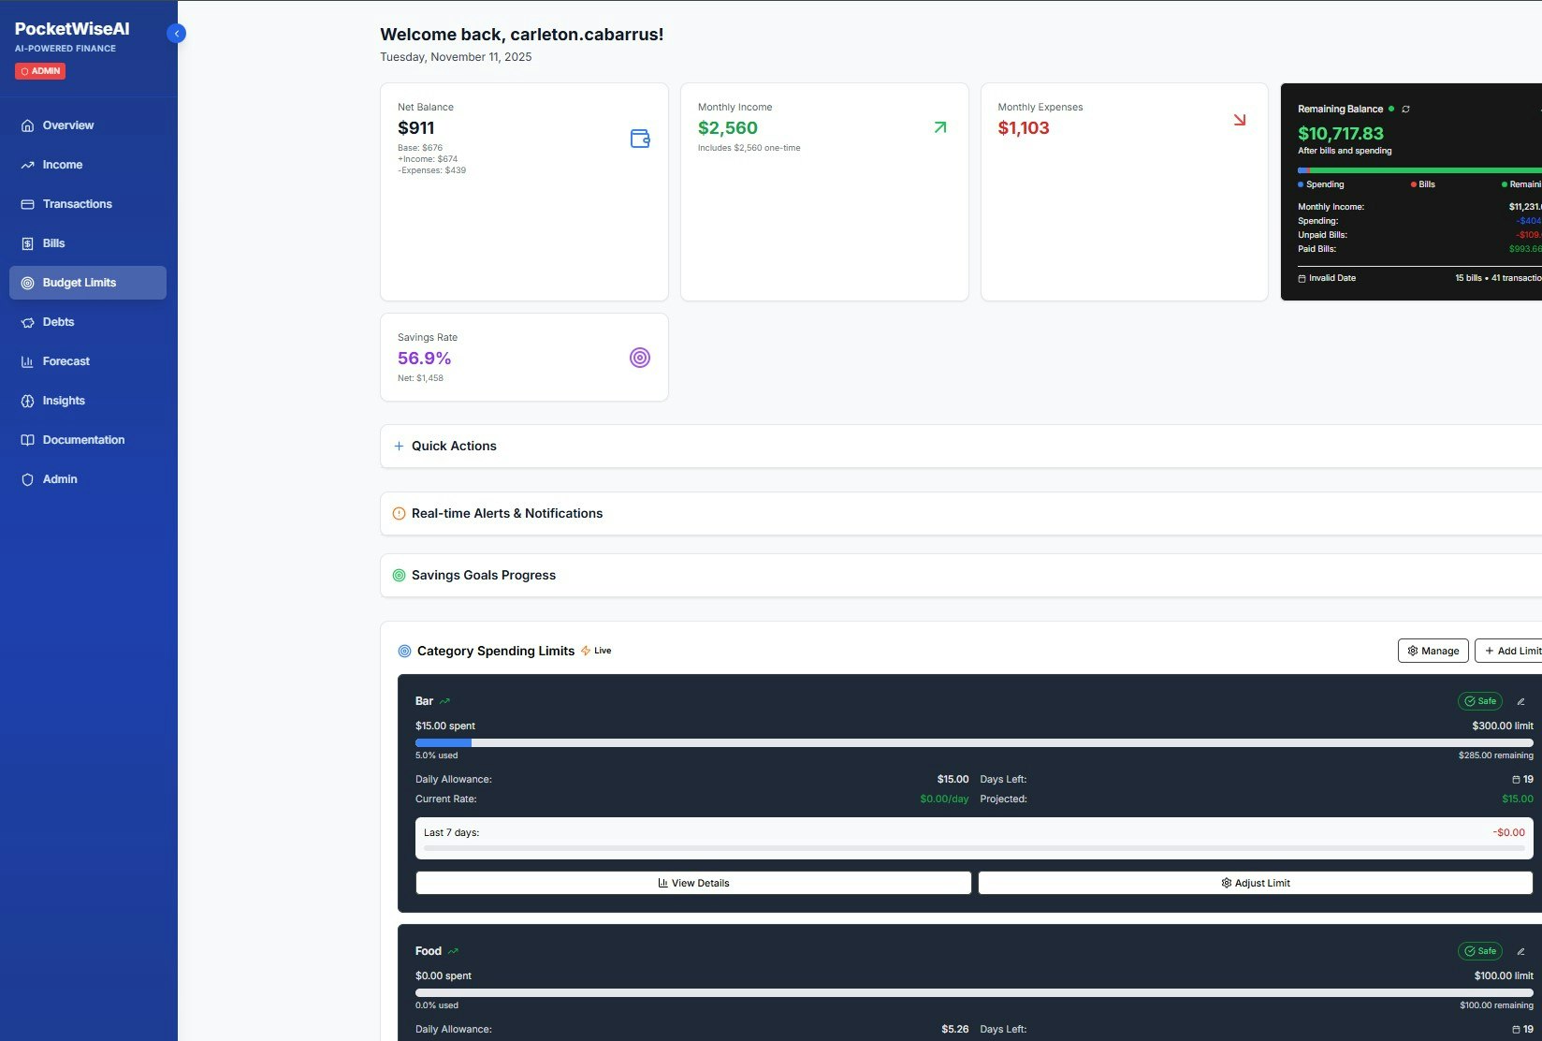Click the Forecast bar chart icon
The height and width of the screenshot is (1041, 1542).
27,361
